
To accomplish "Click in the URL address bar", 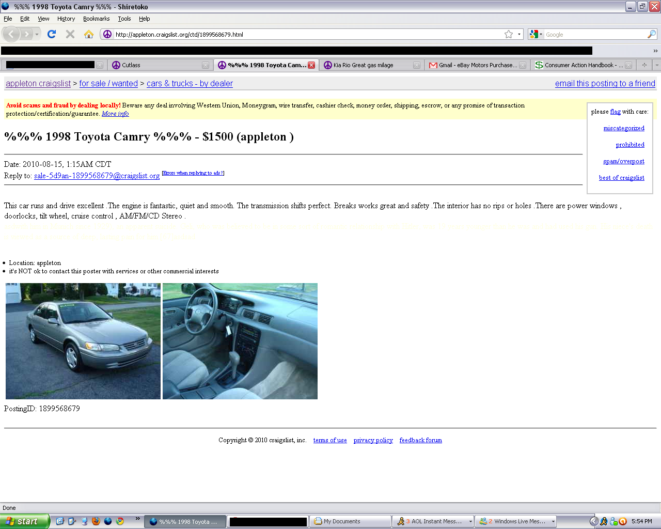I will point(305,35).
